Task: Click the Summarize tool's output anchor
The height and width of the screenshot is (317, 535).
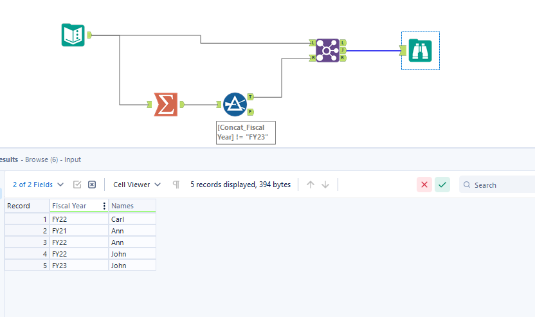Action: coord(182,104)
